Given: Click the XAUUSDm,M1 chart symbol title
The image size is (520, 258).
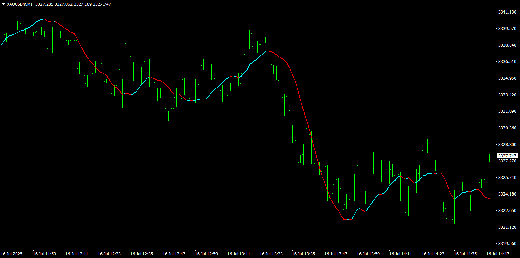Looking at the screenshot, I should 20,4.
